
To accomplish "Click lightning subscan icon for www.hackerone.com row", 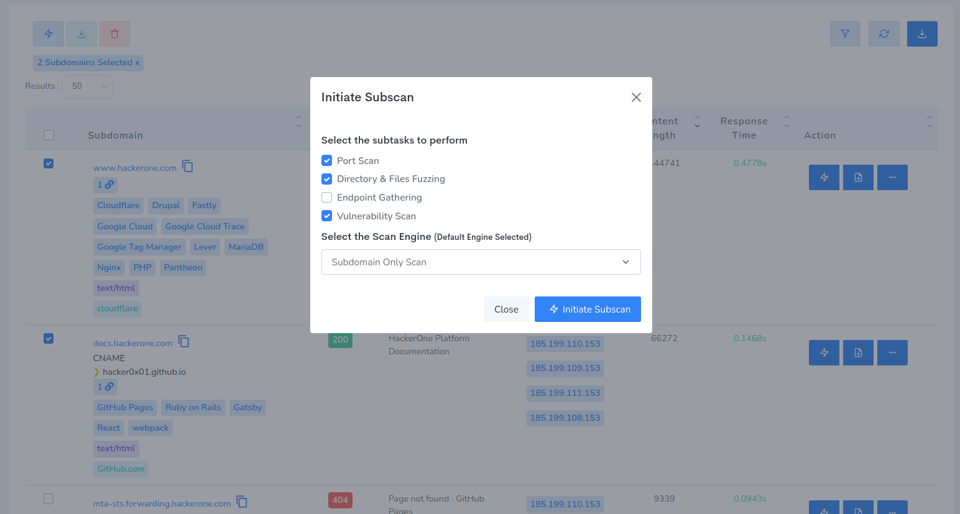I will tap(824, 178).
